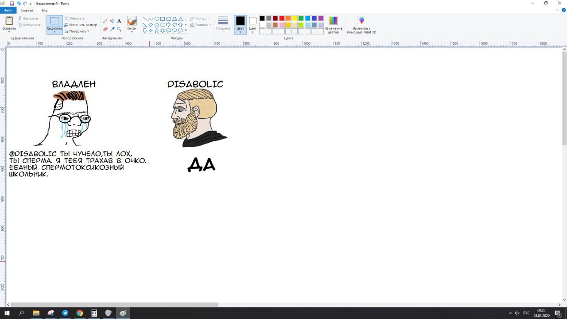Click the Redo arrow in the title bar

click(x=25, y=3)
